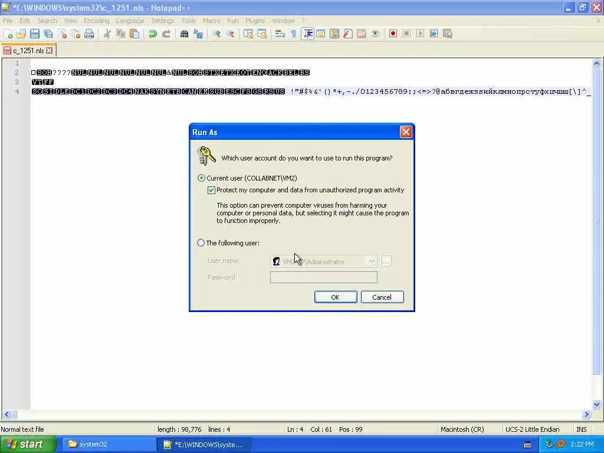
Task: Click the Zoom Out toolbar icon
Action: (230, 34)
